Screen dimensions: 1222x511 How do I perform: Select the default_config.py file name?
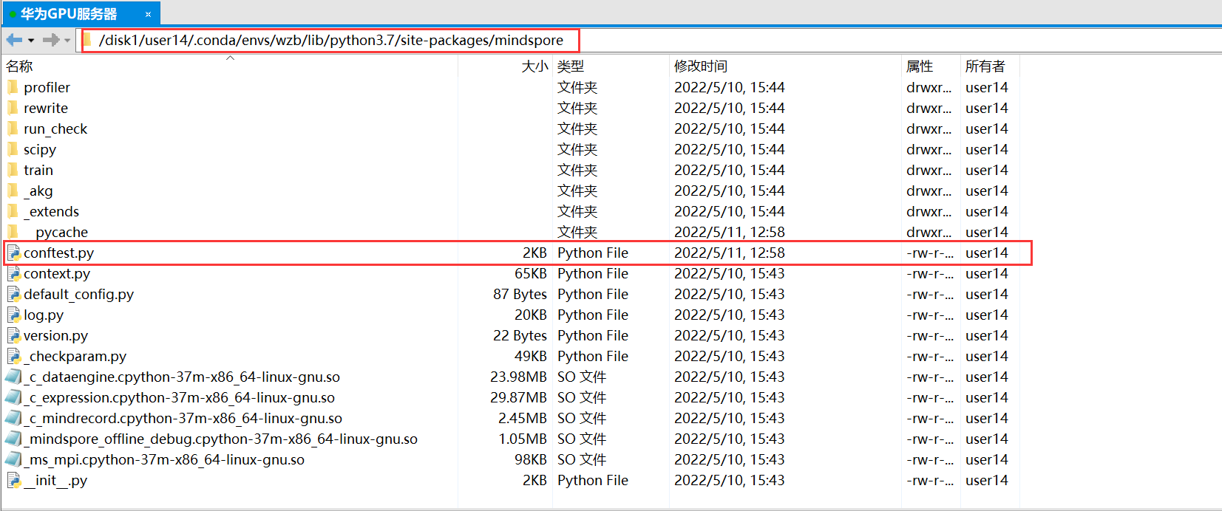coord(79,294)
